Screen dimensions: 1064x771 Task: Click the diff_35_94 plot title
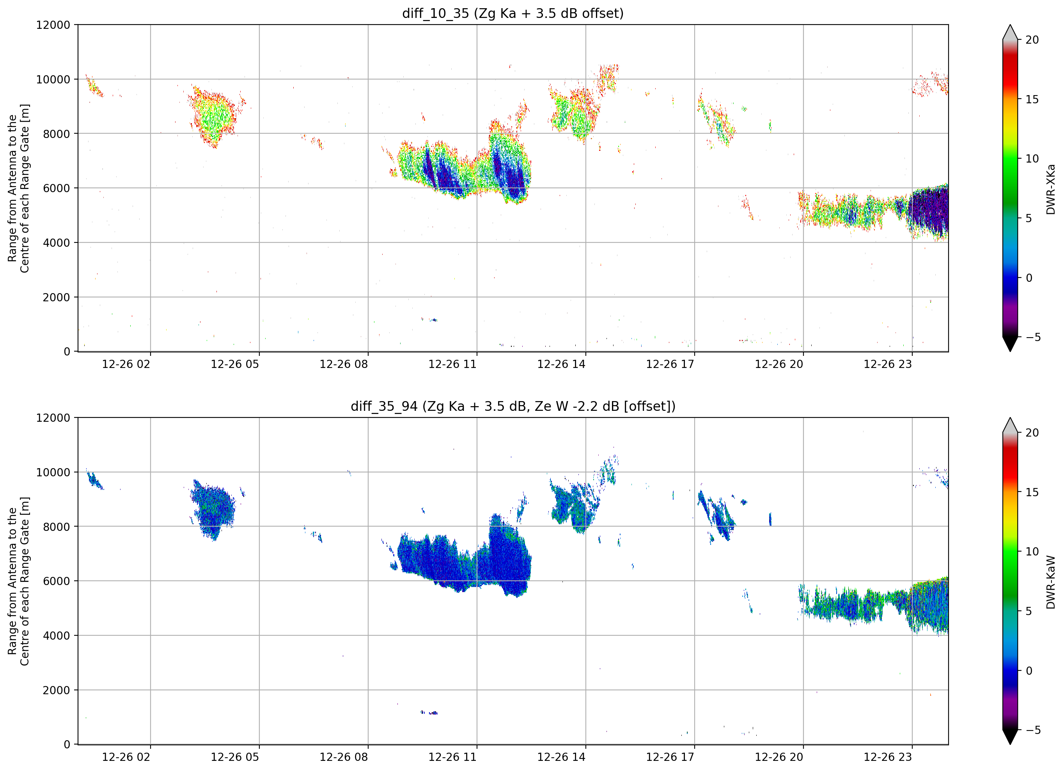coord(513,406)
